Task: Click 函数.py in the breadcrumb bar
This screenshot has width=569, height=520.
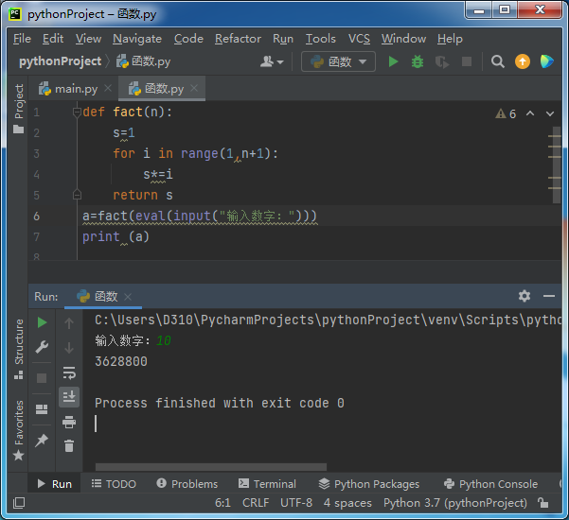Action: tap(144, 61)
